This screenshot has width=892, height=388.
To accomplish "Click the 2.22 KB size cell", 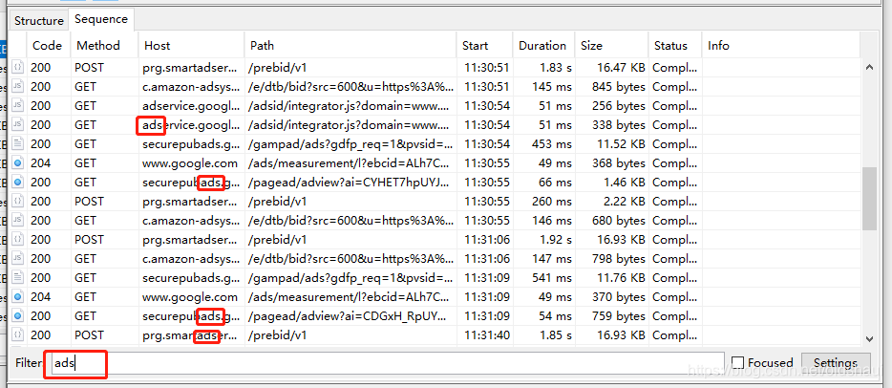I will 611,202.
